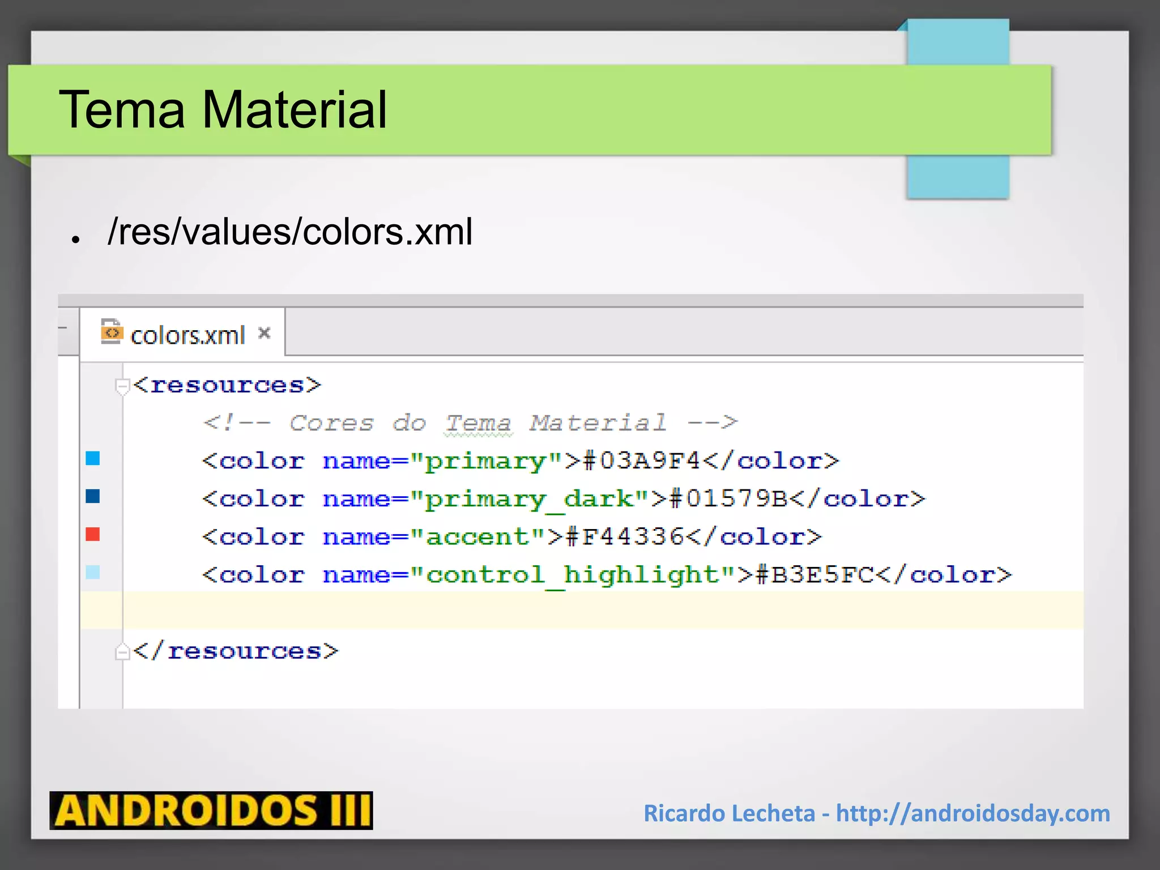Collapse the opening resources tag fold marker
Image resolution: width=1160 pixels, height=870 pixels.
click(122, 386)
